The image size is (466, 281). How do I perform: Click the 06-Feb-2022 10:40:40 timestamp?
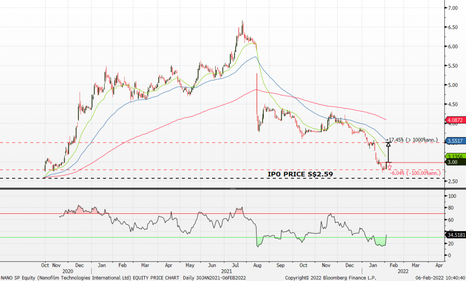(x=440, y=278)
